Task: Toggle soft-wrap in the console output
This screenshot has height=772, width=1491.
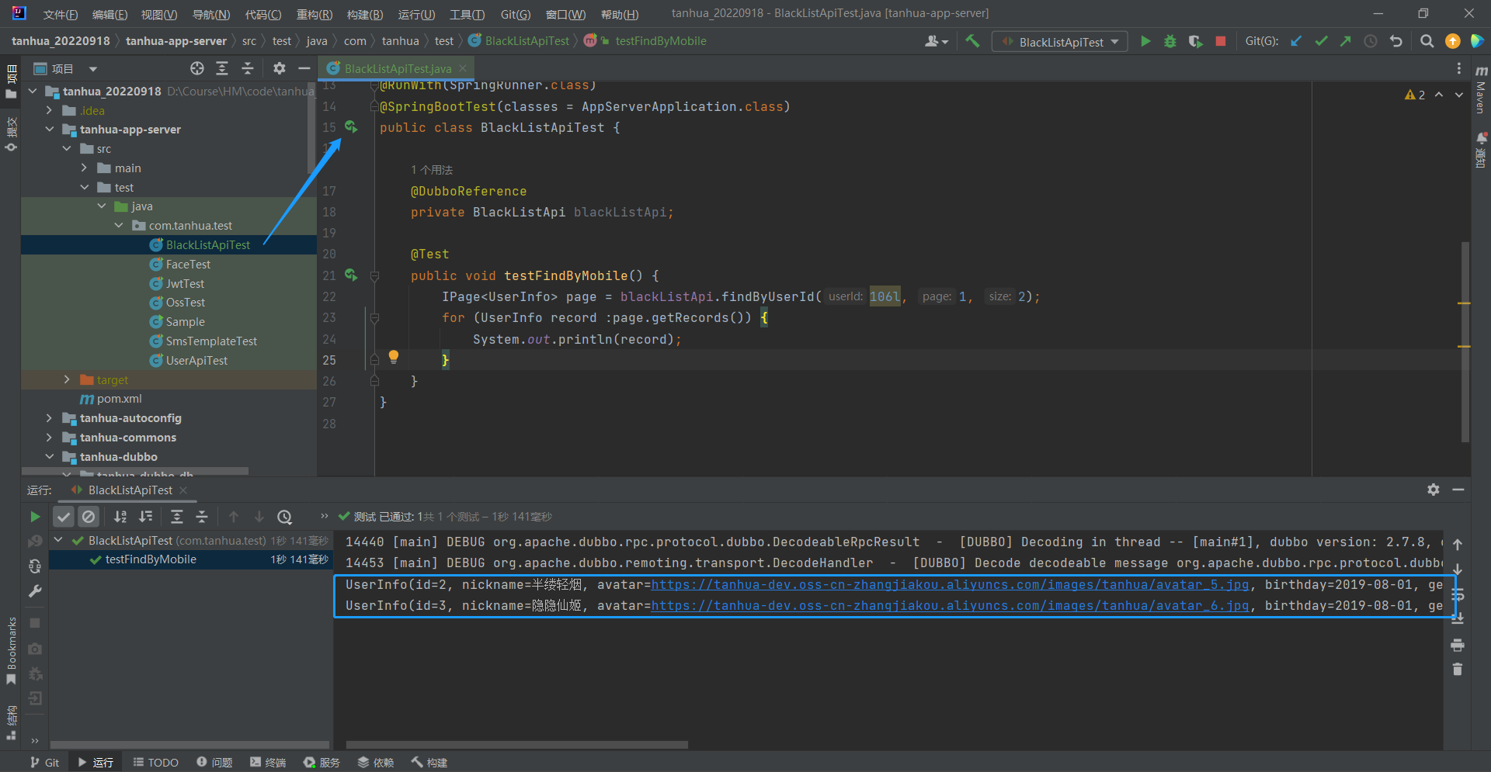Action: pyautogui.click(x=1458, y=595)
